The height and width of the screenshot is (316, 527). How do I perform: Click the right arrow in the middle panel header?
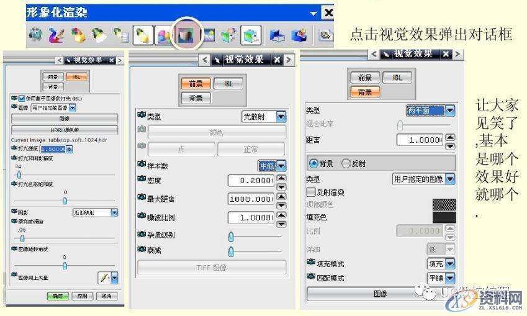point(289,60)
